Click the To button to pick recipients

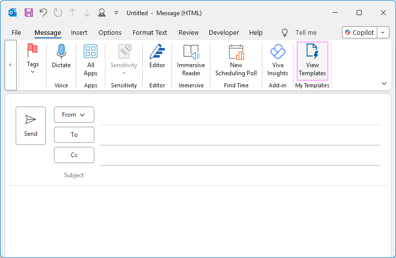(x=74, y=135)
